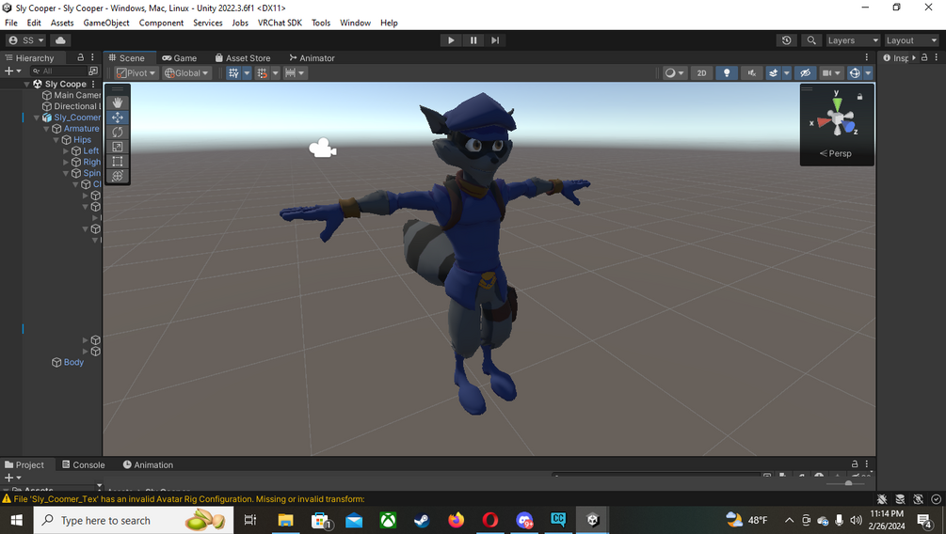Open the draw mode shading dropdown

coord(675,73)
